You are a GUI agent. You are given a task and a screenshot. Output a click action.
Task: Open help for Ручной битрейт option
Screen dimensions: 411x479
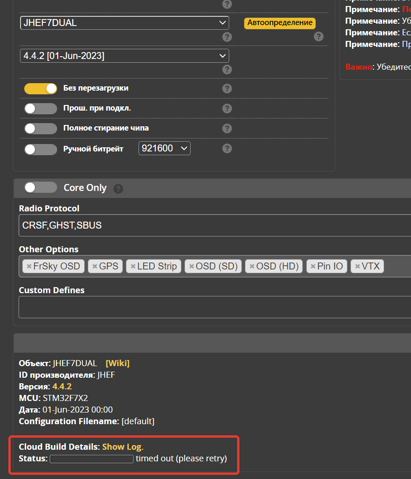coord(227,148)
